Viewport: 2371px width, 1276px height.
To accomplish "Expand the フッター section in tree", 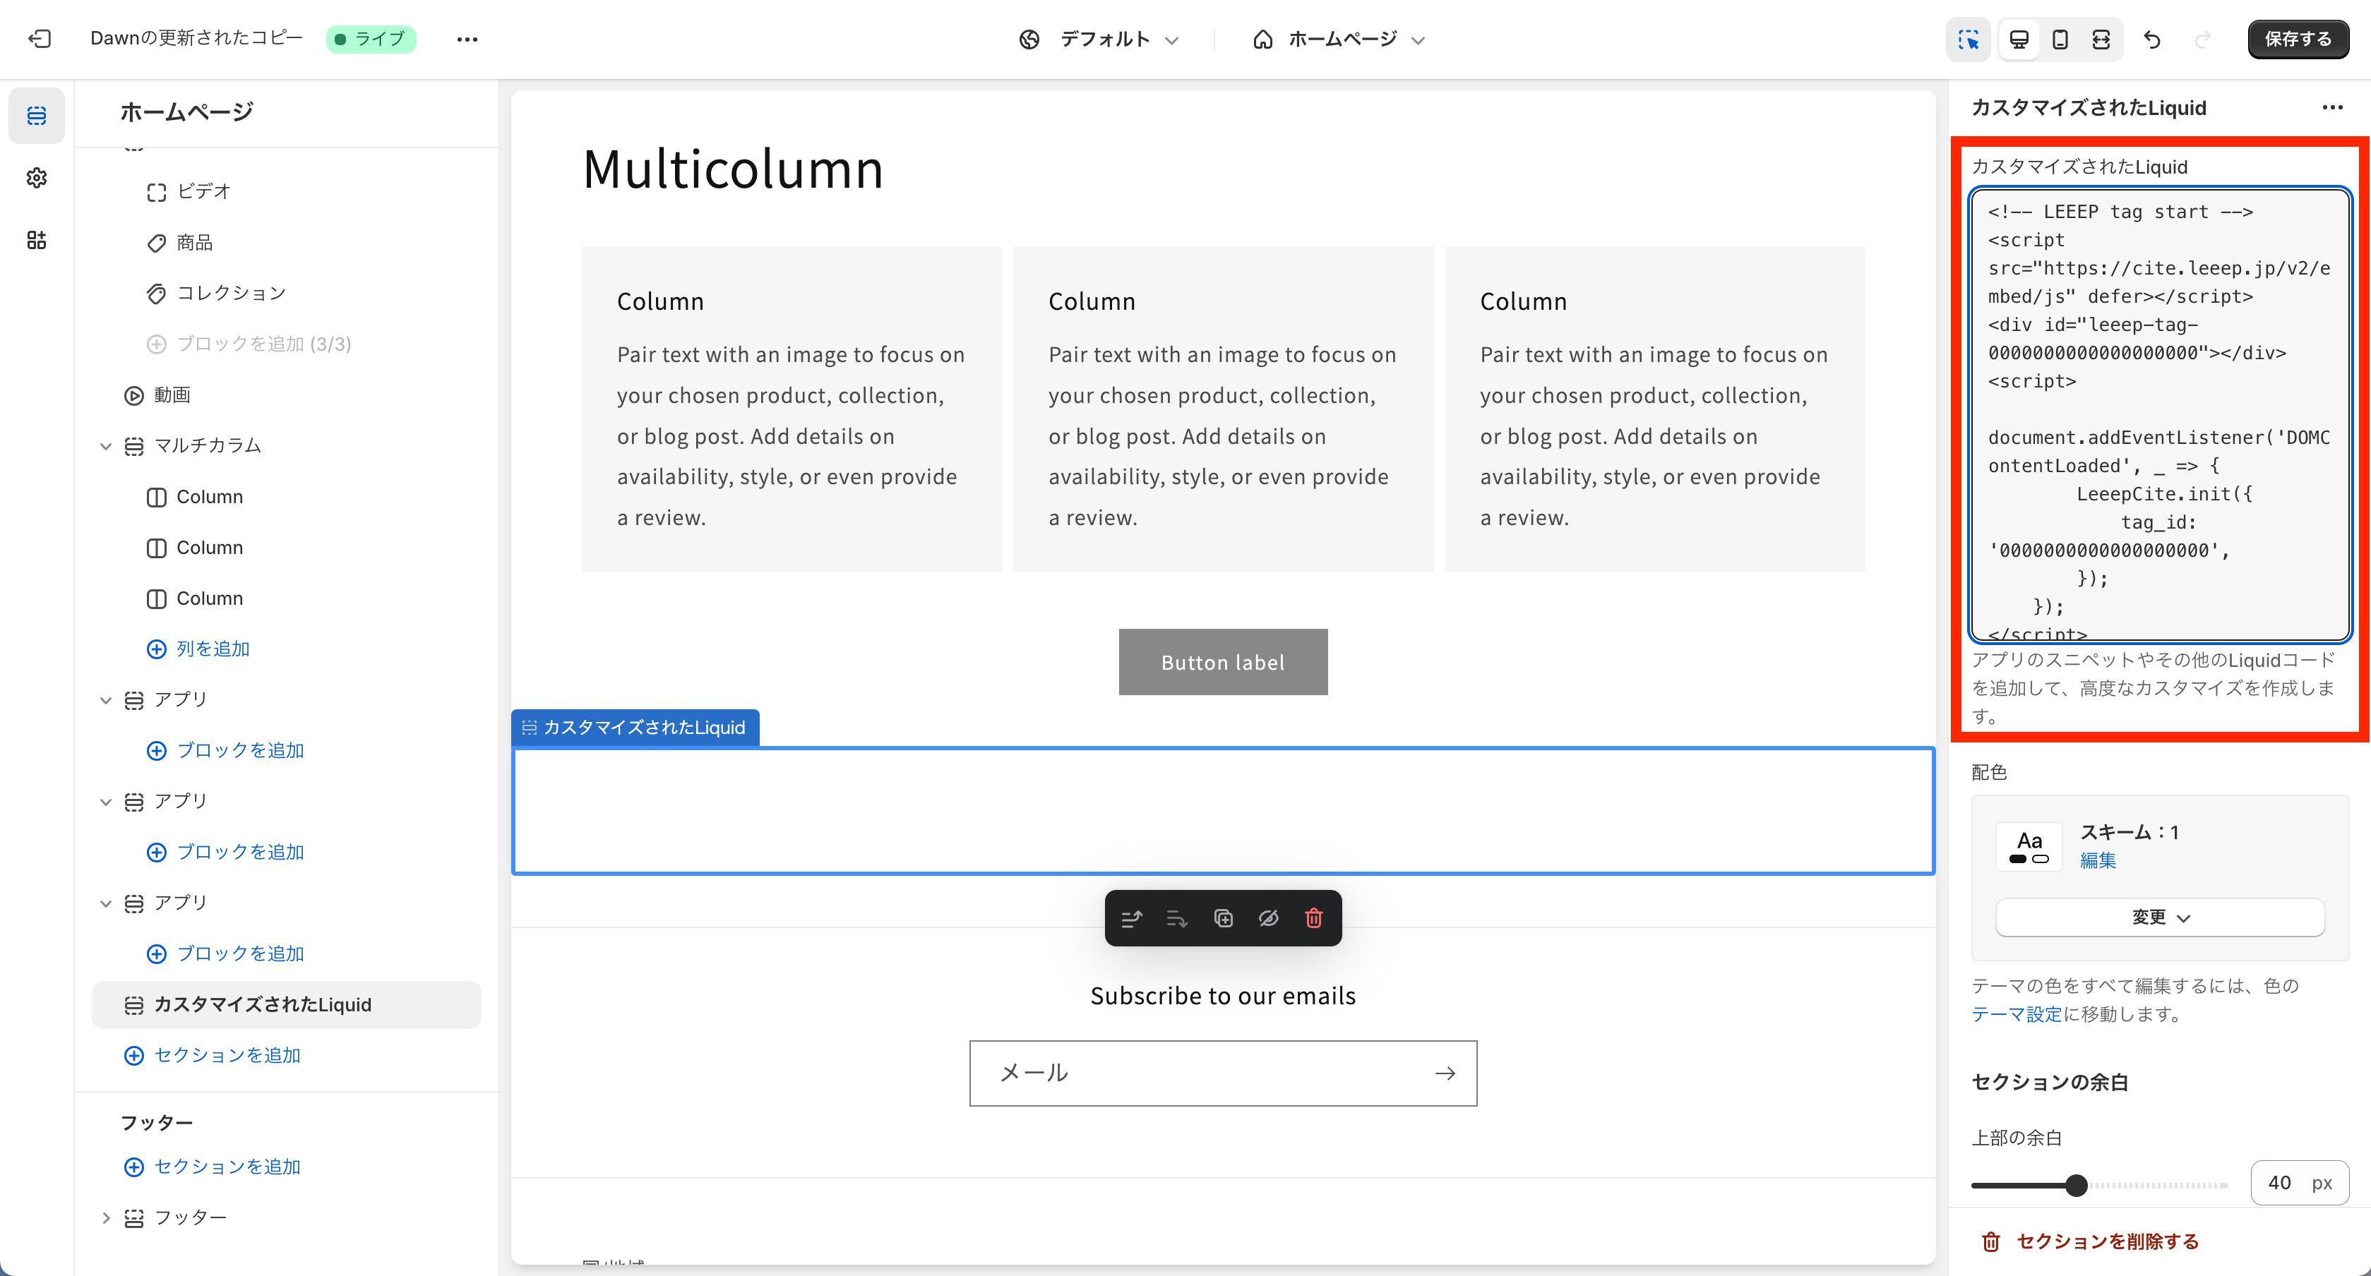I will pyautogui.click(x=106, y=1218).
